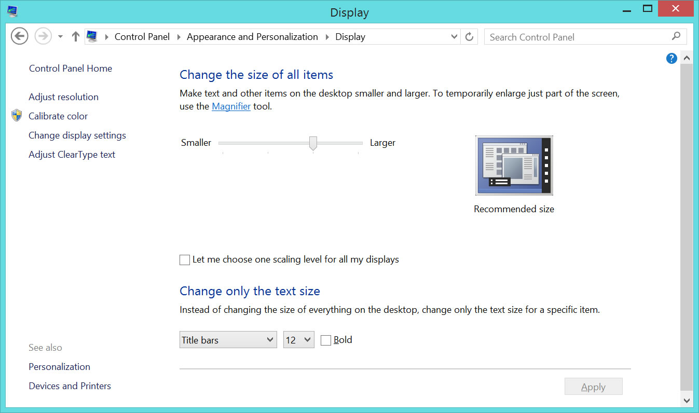Click the Calibrate color shield icon
699x413 pixels.
pos(17,116)
